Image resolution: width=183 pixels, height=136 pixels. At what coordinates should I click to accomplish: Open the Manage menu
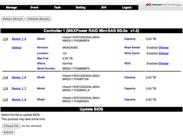pyautogui.click(x=12, y=7)
